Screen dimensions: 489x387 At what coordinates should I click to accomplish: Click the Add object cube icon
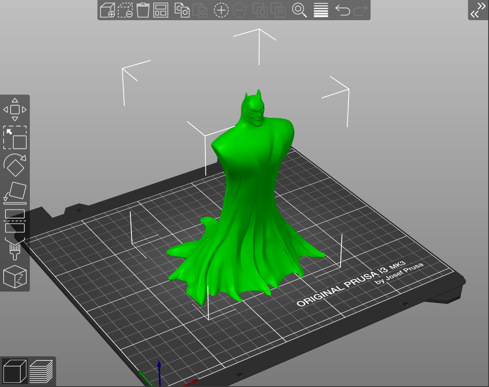click(x=107, y=10)
